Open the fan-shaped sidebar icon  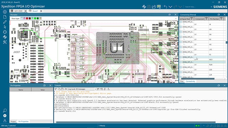[x=5, y=37]
